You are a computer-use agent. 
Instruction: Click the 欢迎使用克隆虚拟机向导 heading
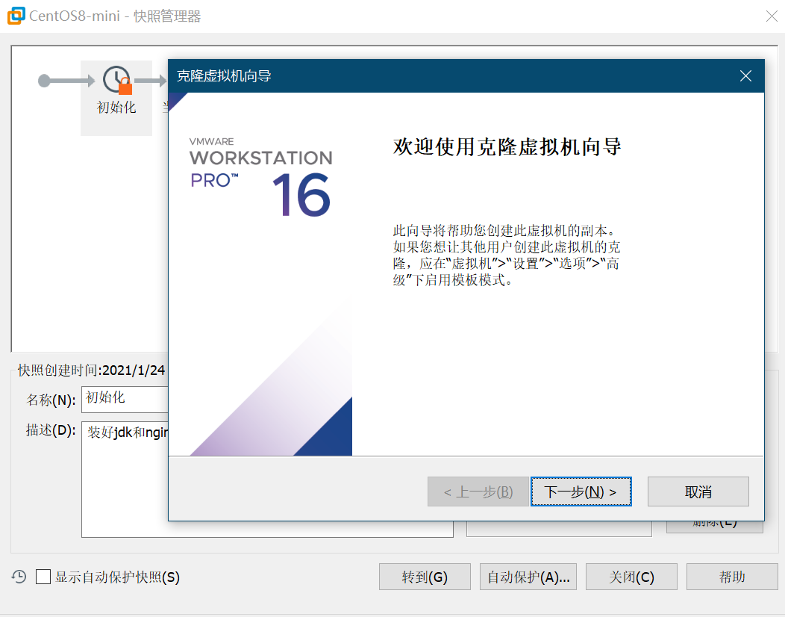coord(507,147)
